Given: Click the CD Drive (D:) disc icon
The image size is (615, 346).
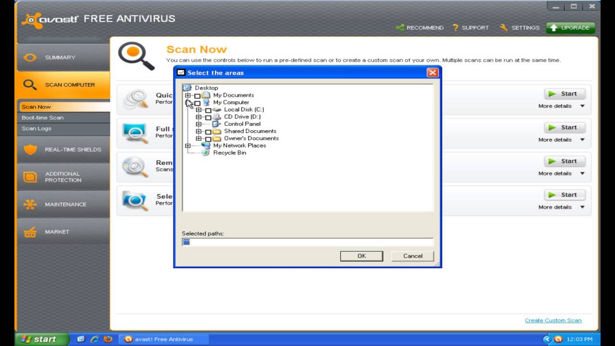Looking at the screenshot, I should pos(217,117).
